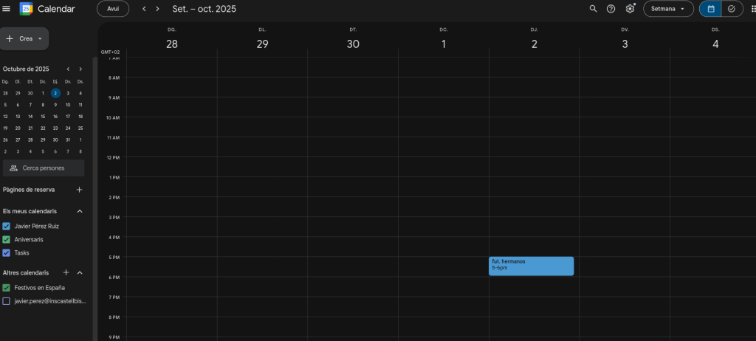Image resolution: width=756 pixels, height=341 pixels.
Task: Click the Crea button
Action: [24, 38]
